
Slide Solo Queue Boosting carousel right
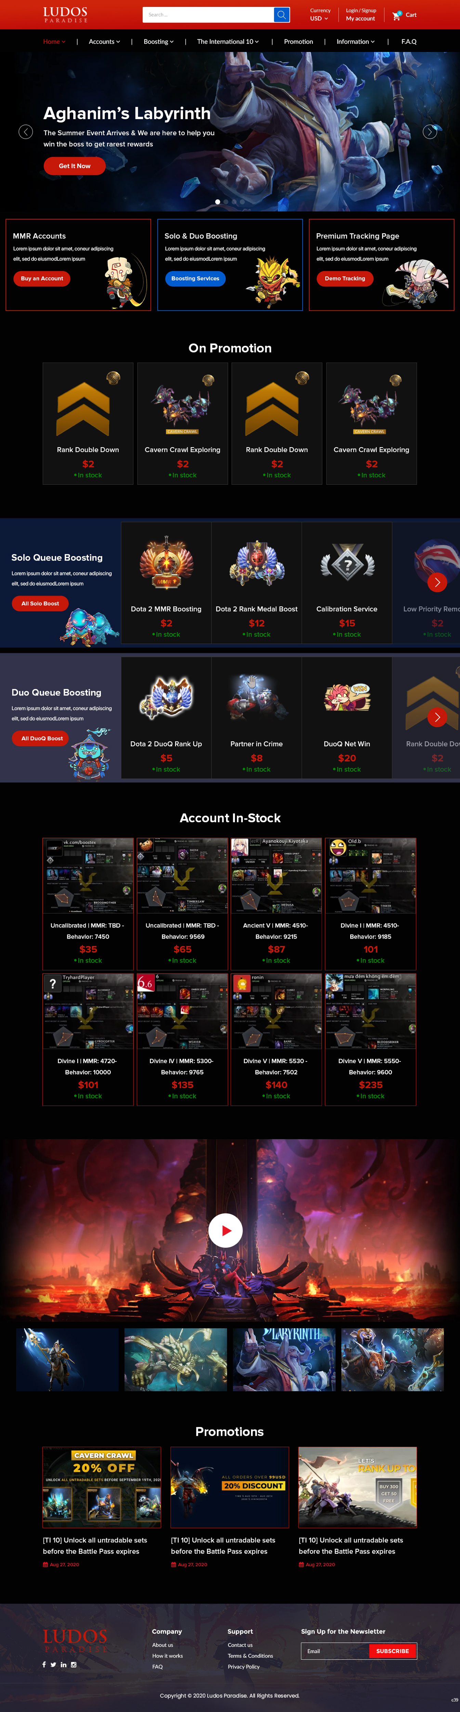(437, 582)
